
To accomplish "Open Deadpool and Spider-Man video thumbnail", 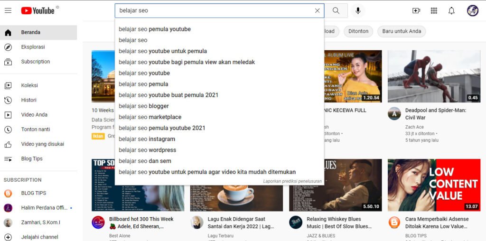I will (x=434, y=76).
